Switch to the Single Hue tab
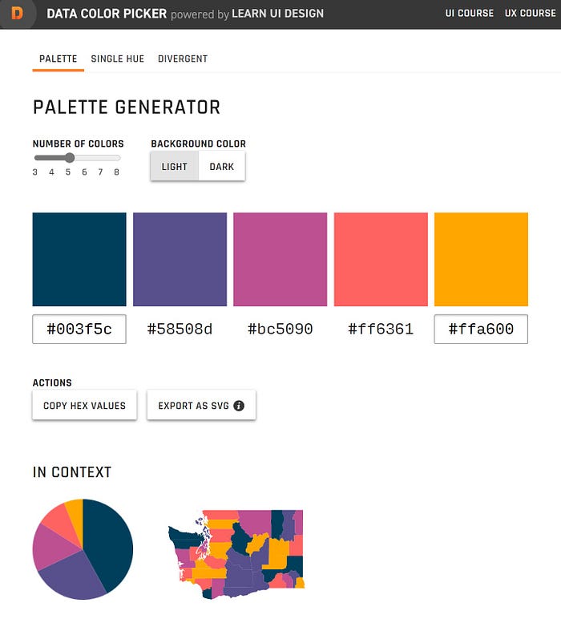561x619 pixels. [x=118, y=59]
